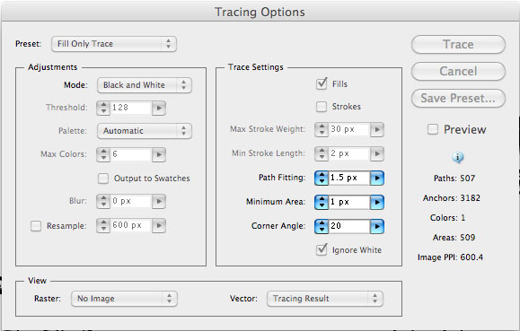The width and height of the screenshot is (520, 331).
Task: Open the Preset dropdown menu
Action: click(x=114, y=44)
